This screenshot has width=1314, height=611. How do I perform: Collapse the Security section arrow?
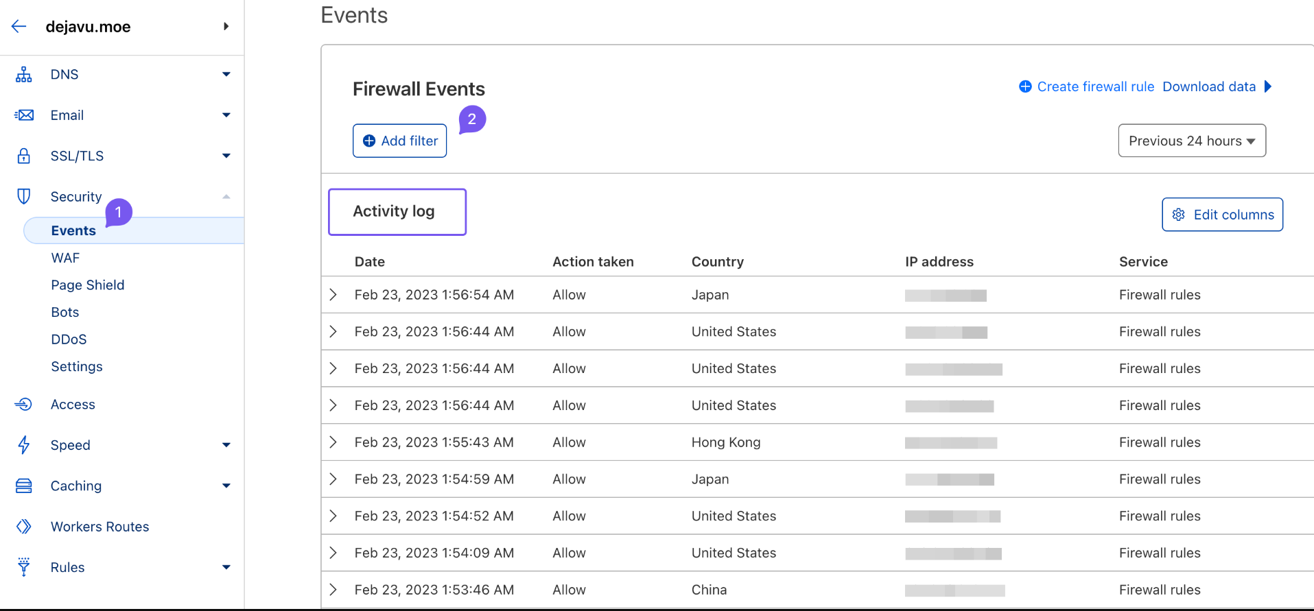[226, 197]
